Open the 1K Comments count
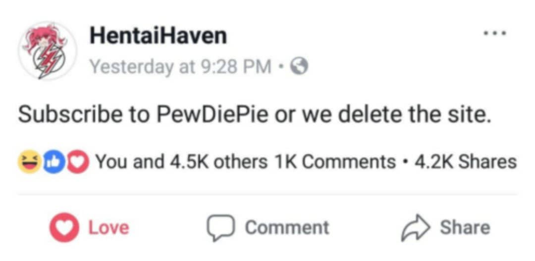 tap(335, 162)
